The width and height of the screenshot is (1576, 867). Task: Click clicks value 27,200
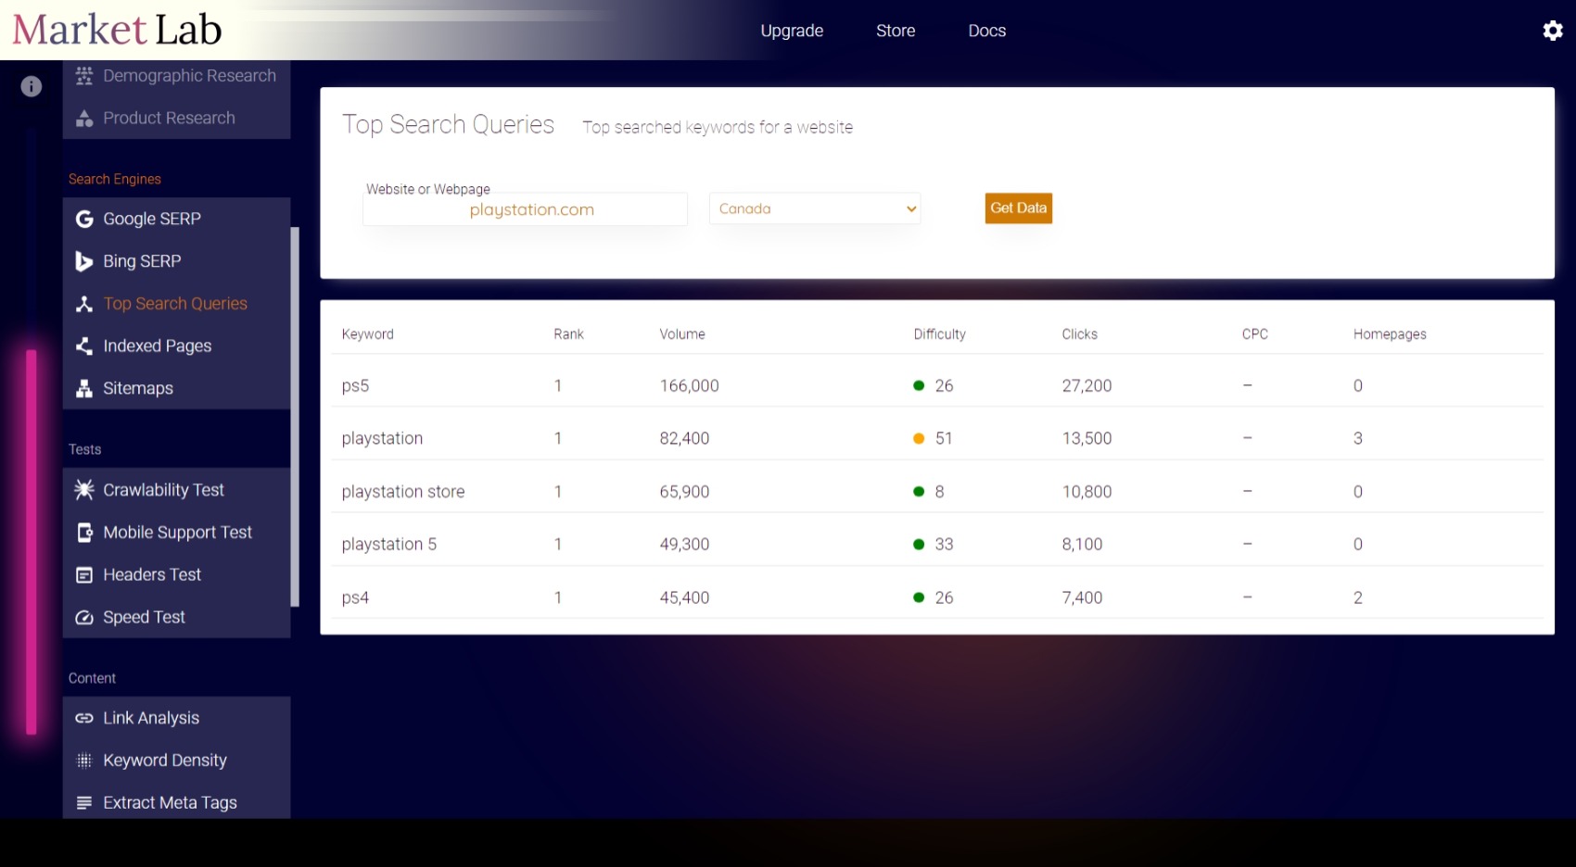(x=1087, y=386)
